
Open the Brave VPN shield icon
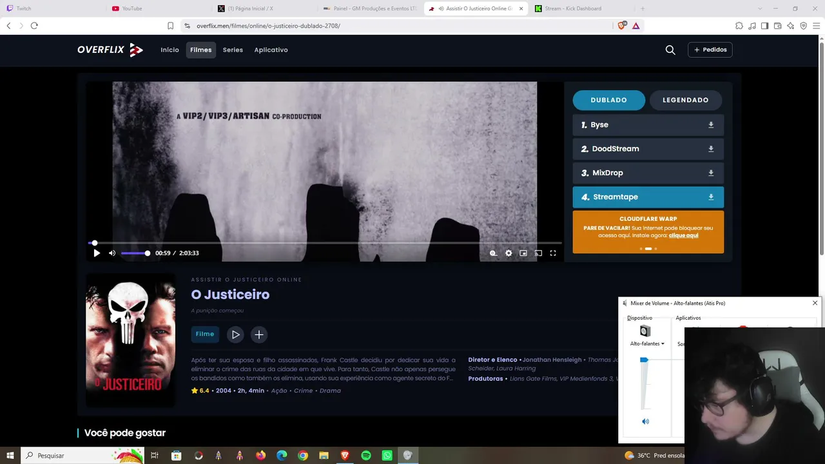[803, 26]
